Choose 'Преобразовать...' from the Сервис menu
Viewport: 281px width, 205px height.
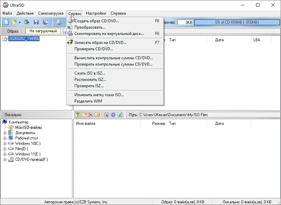90,27
